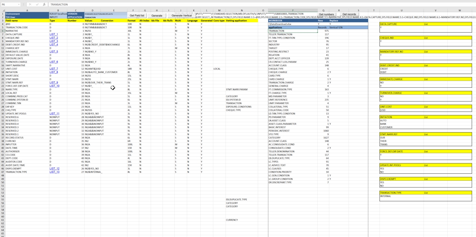Select the Alt Index header cell
The width and height of the screenshot is (476, 237).
pos(145,21)
